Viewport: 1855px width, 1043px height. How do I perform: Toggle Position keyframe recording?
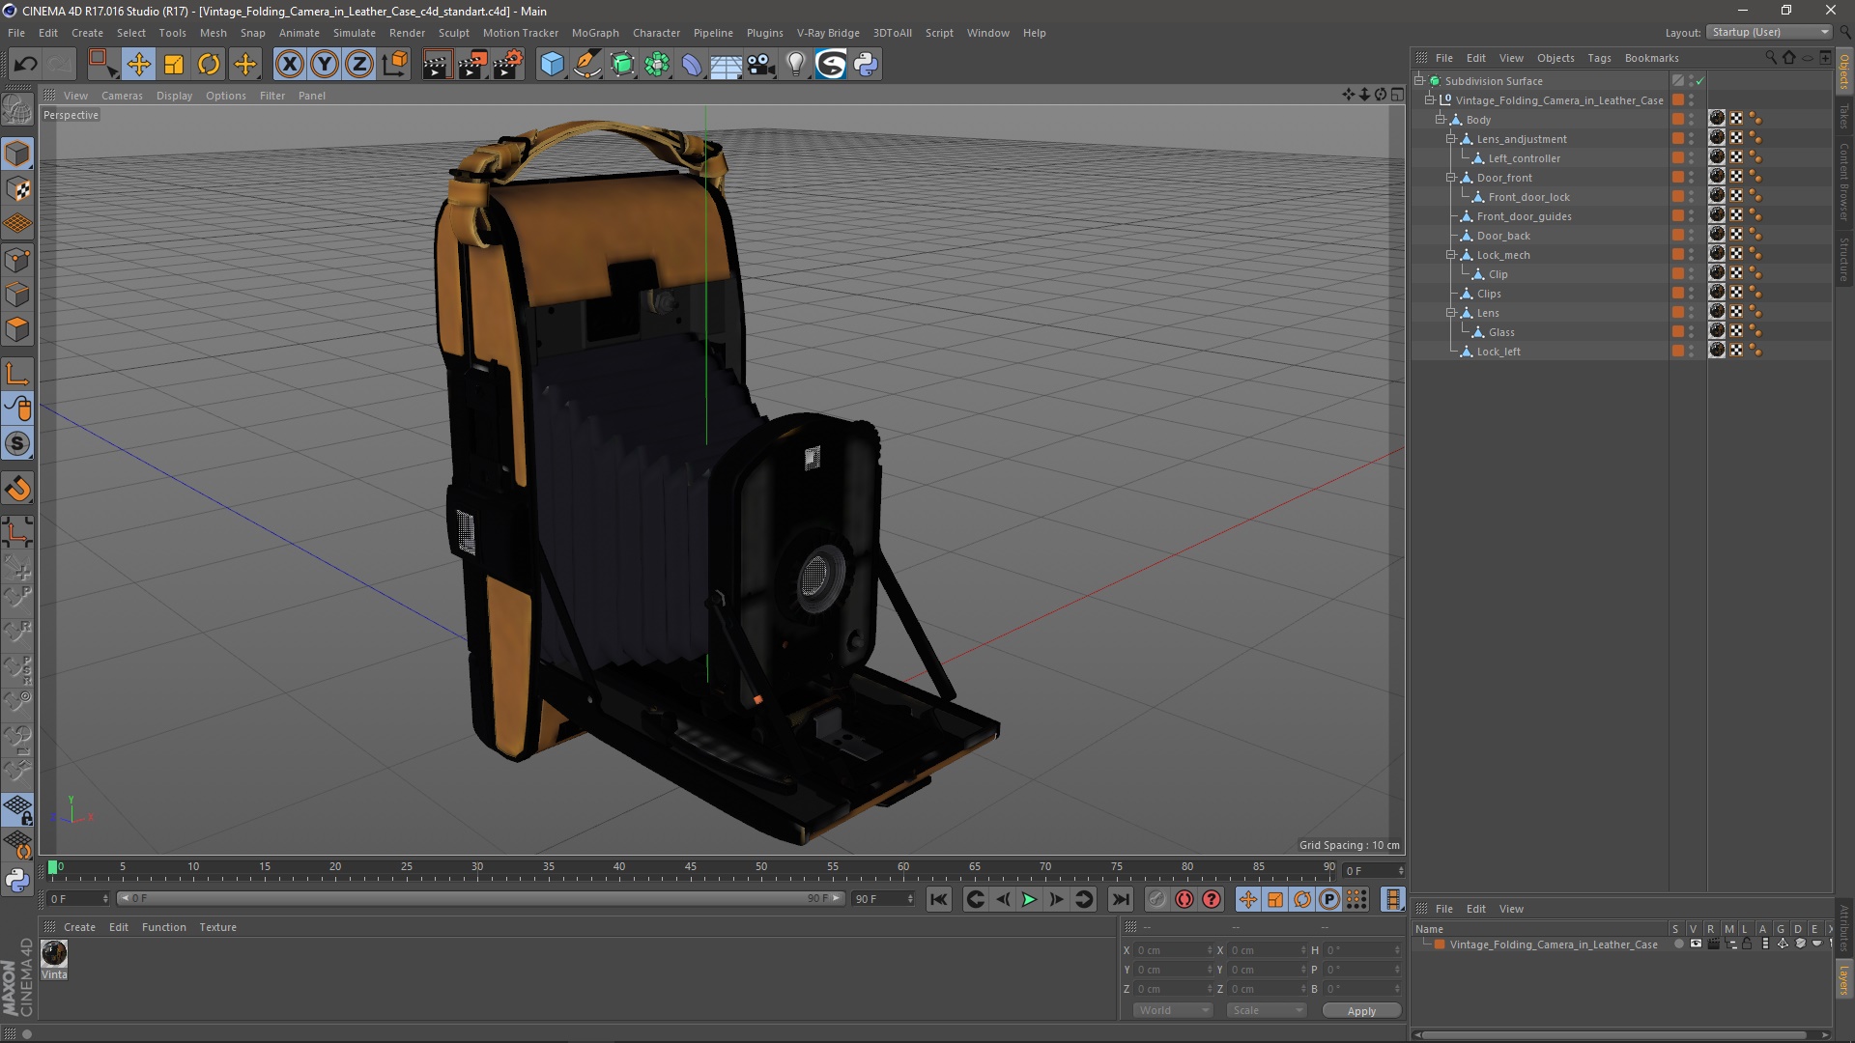(1248, 900)
